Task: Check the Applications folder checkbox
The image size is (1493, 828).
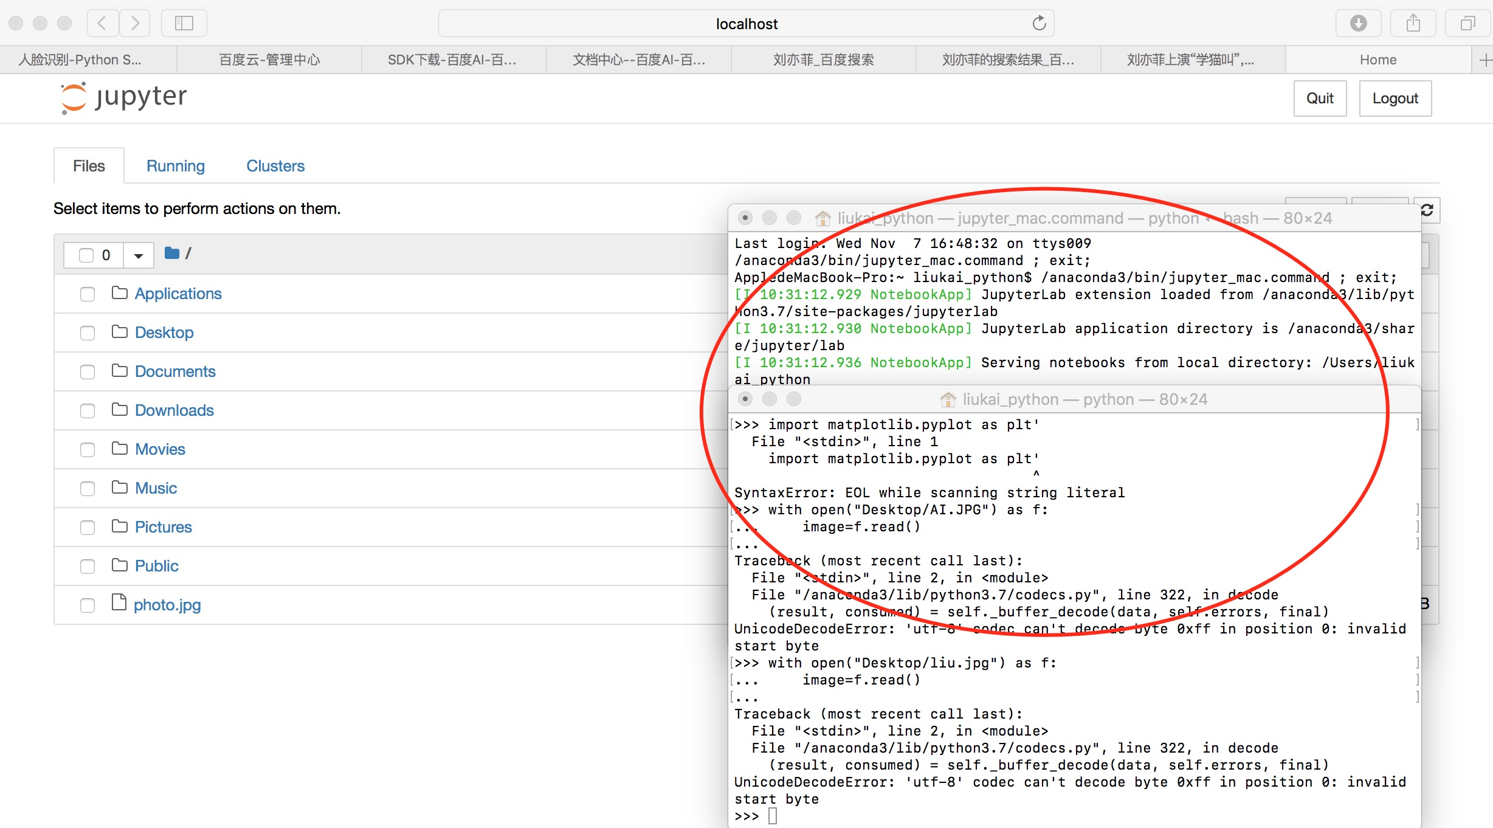Action: [88, 294]
